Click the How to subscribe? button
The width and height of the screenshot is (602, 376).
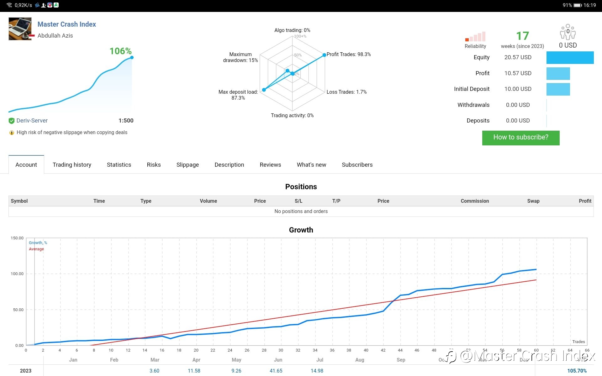[x=521, y=138]
